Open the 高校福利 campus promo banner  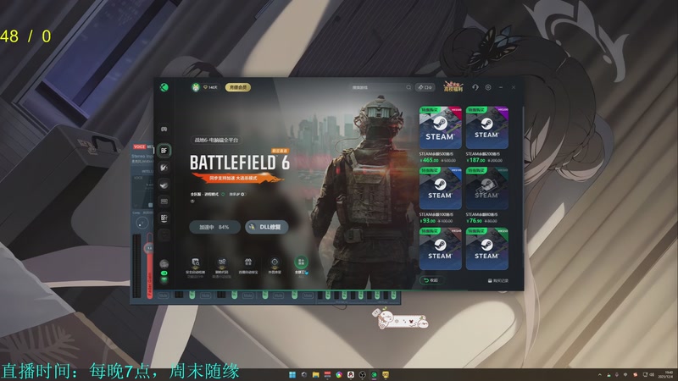453,87
